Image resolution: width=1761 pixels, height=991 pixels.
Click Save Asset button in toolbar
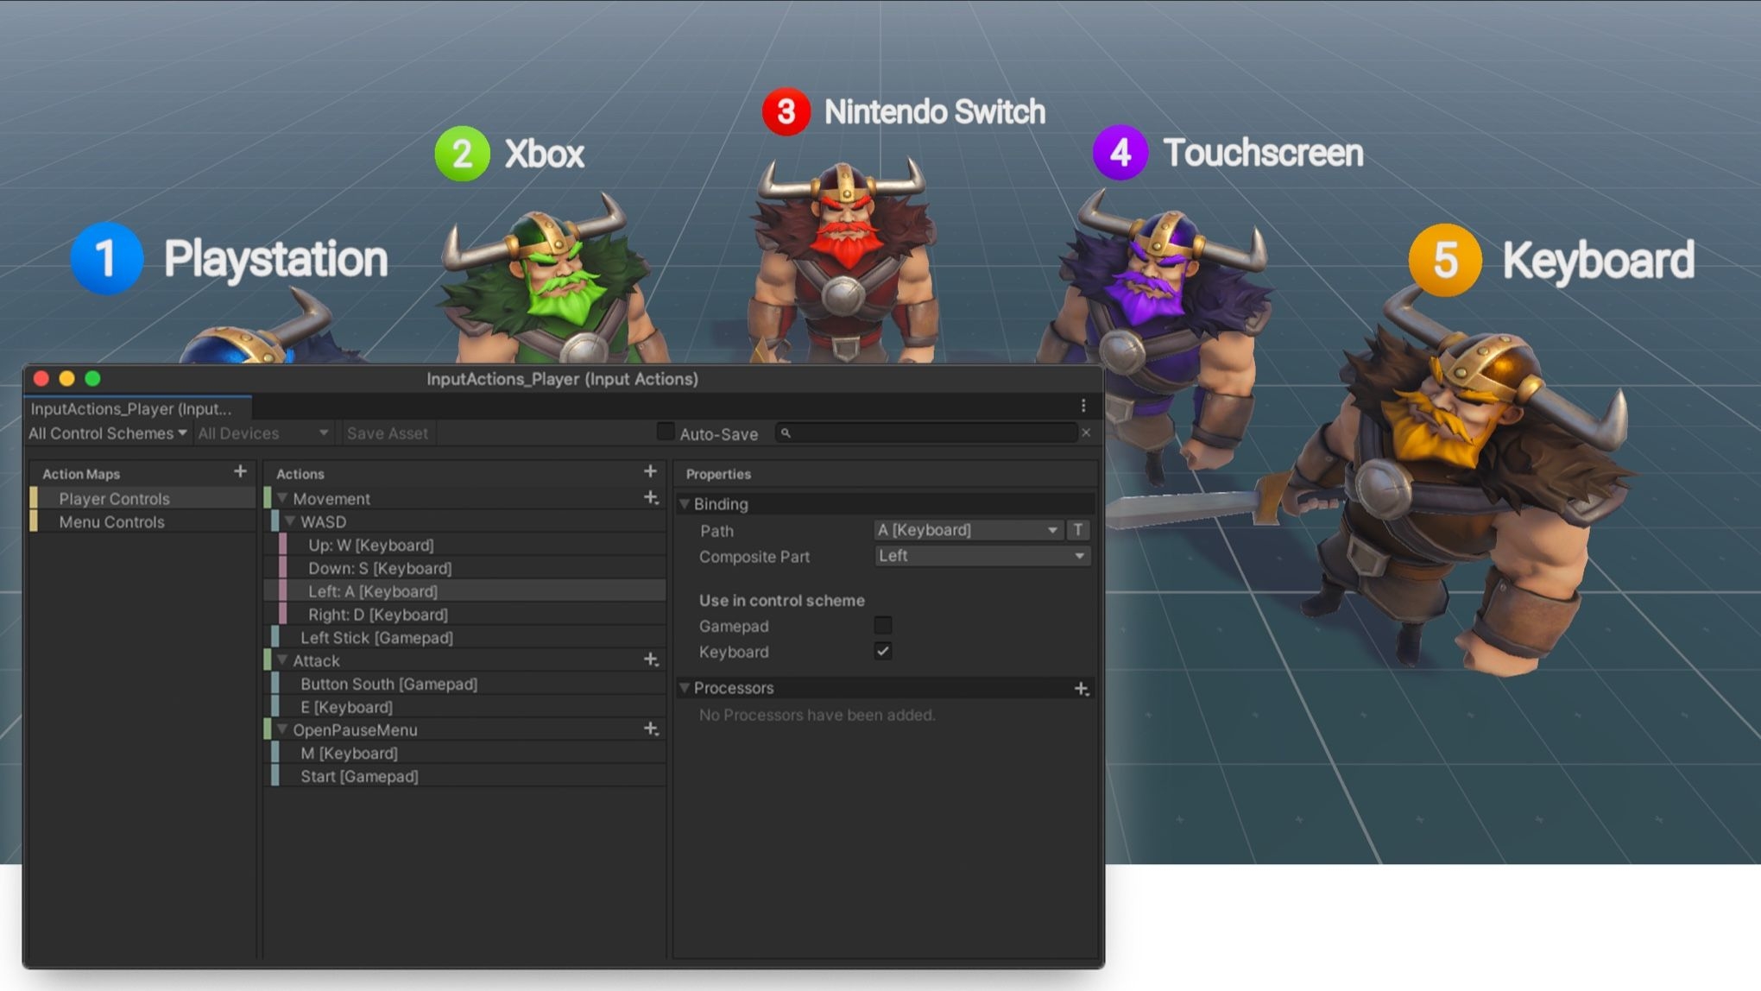tap(385, 433)
